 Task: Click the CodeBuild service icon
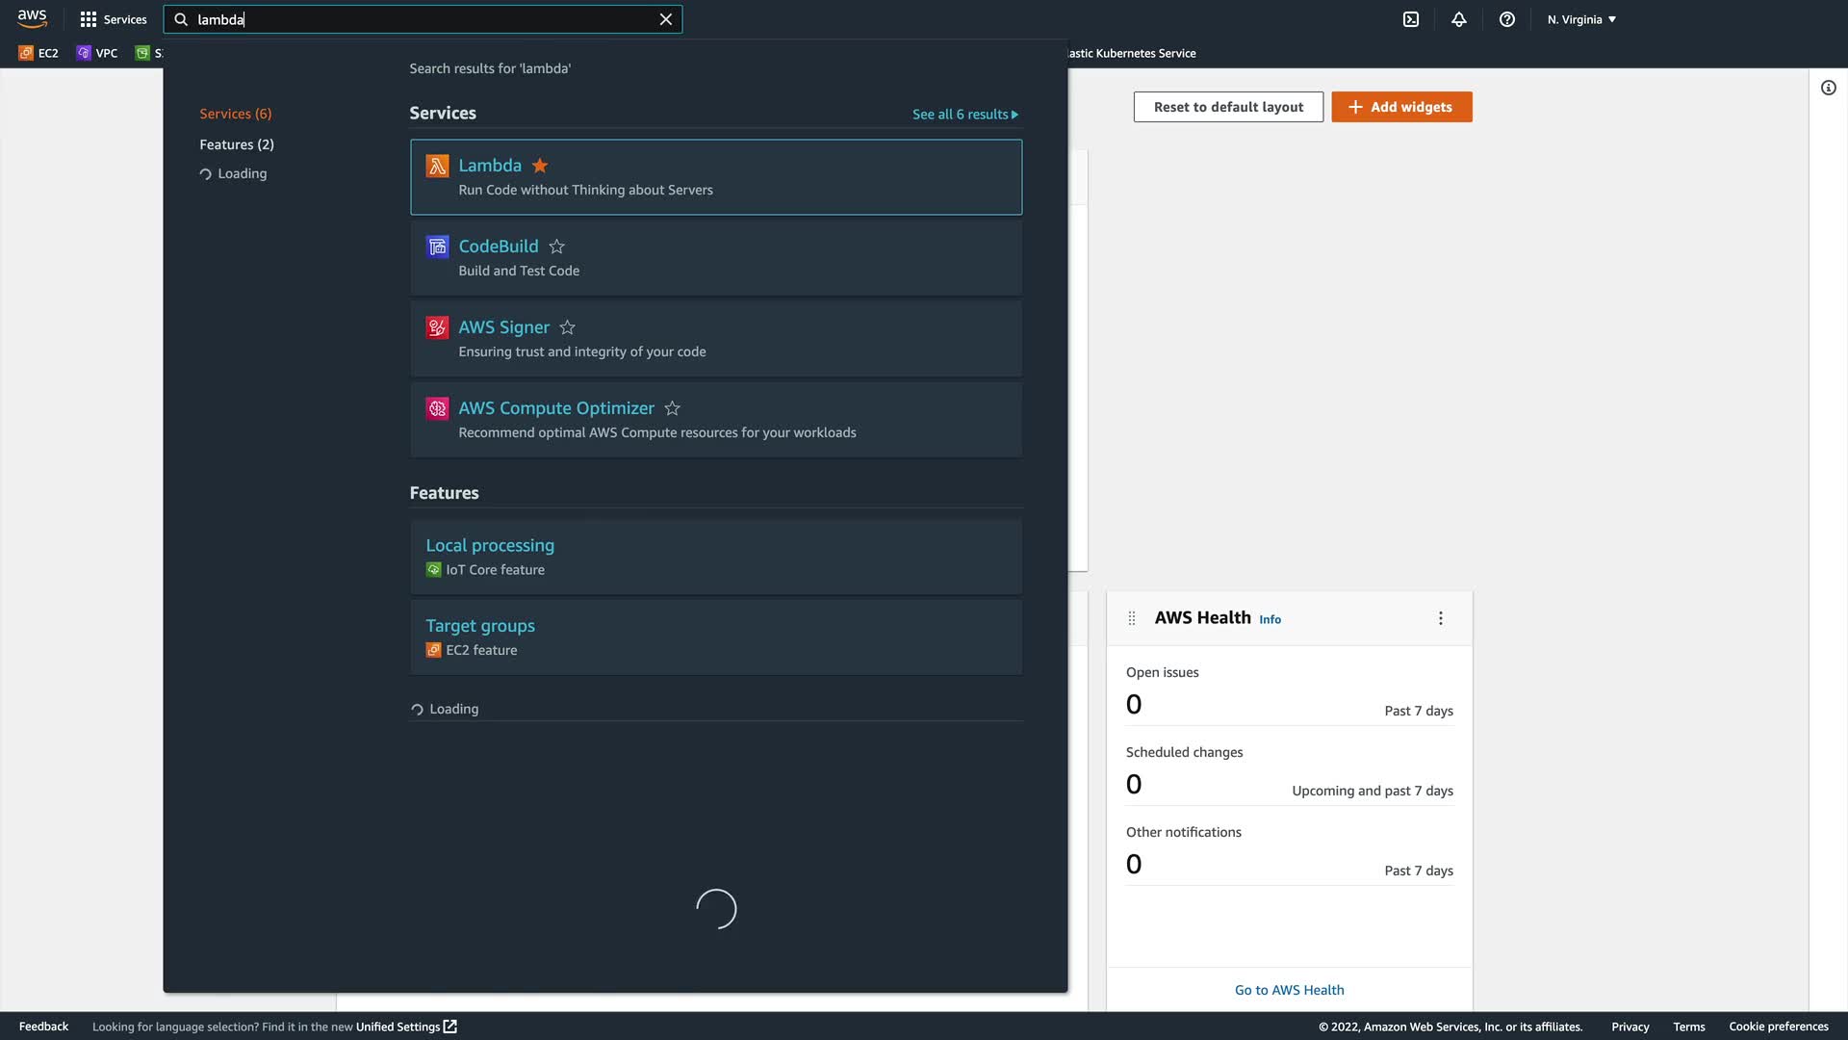(x=437, y=247)
